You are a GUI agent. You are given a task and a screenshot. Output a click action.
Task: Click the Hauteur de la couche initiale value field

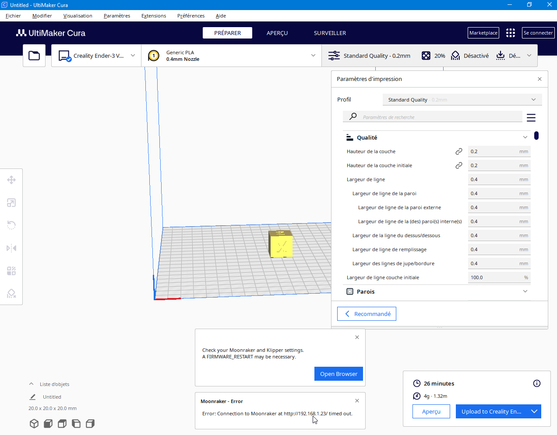(499, 165)
